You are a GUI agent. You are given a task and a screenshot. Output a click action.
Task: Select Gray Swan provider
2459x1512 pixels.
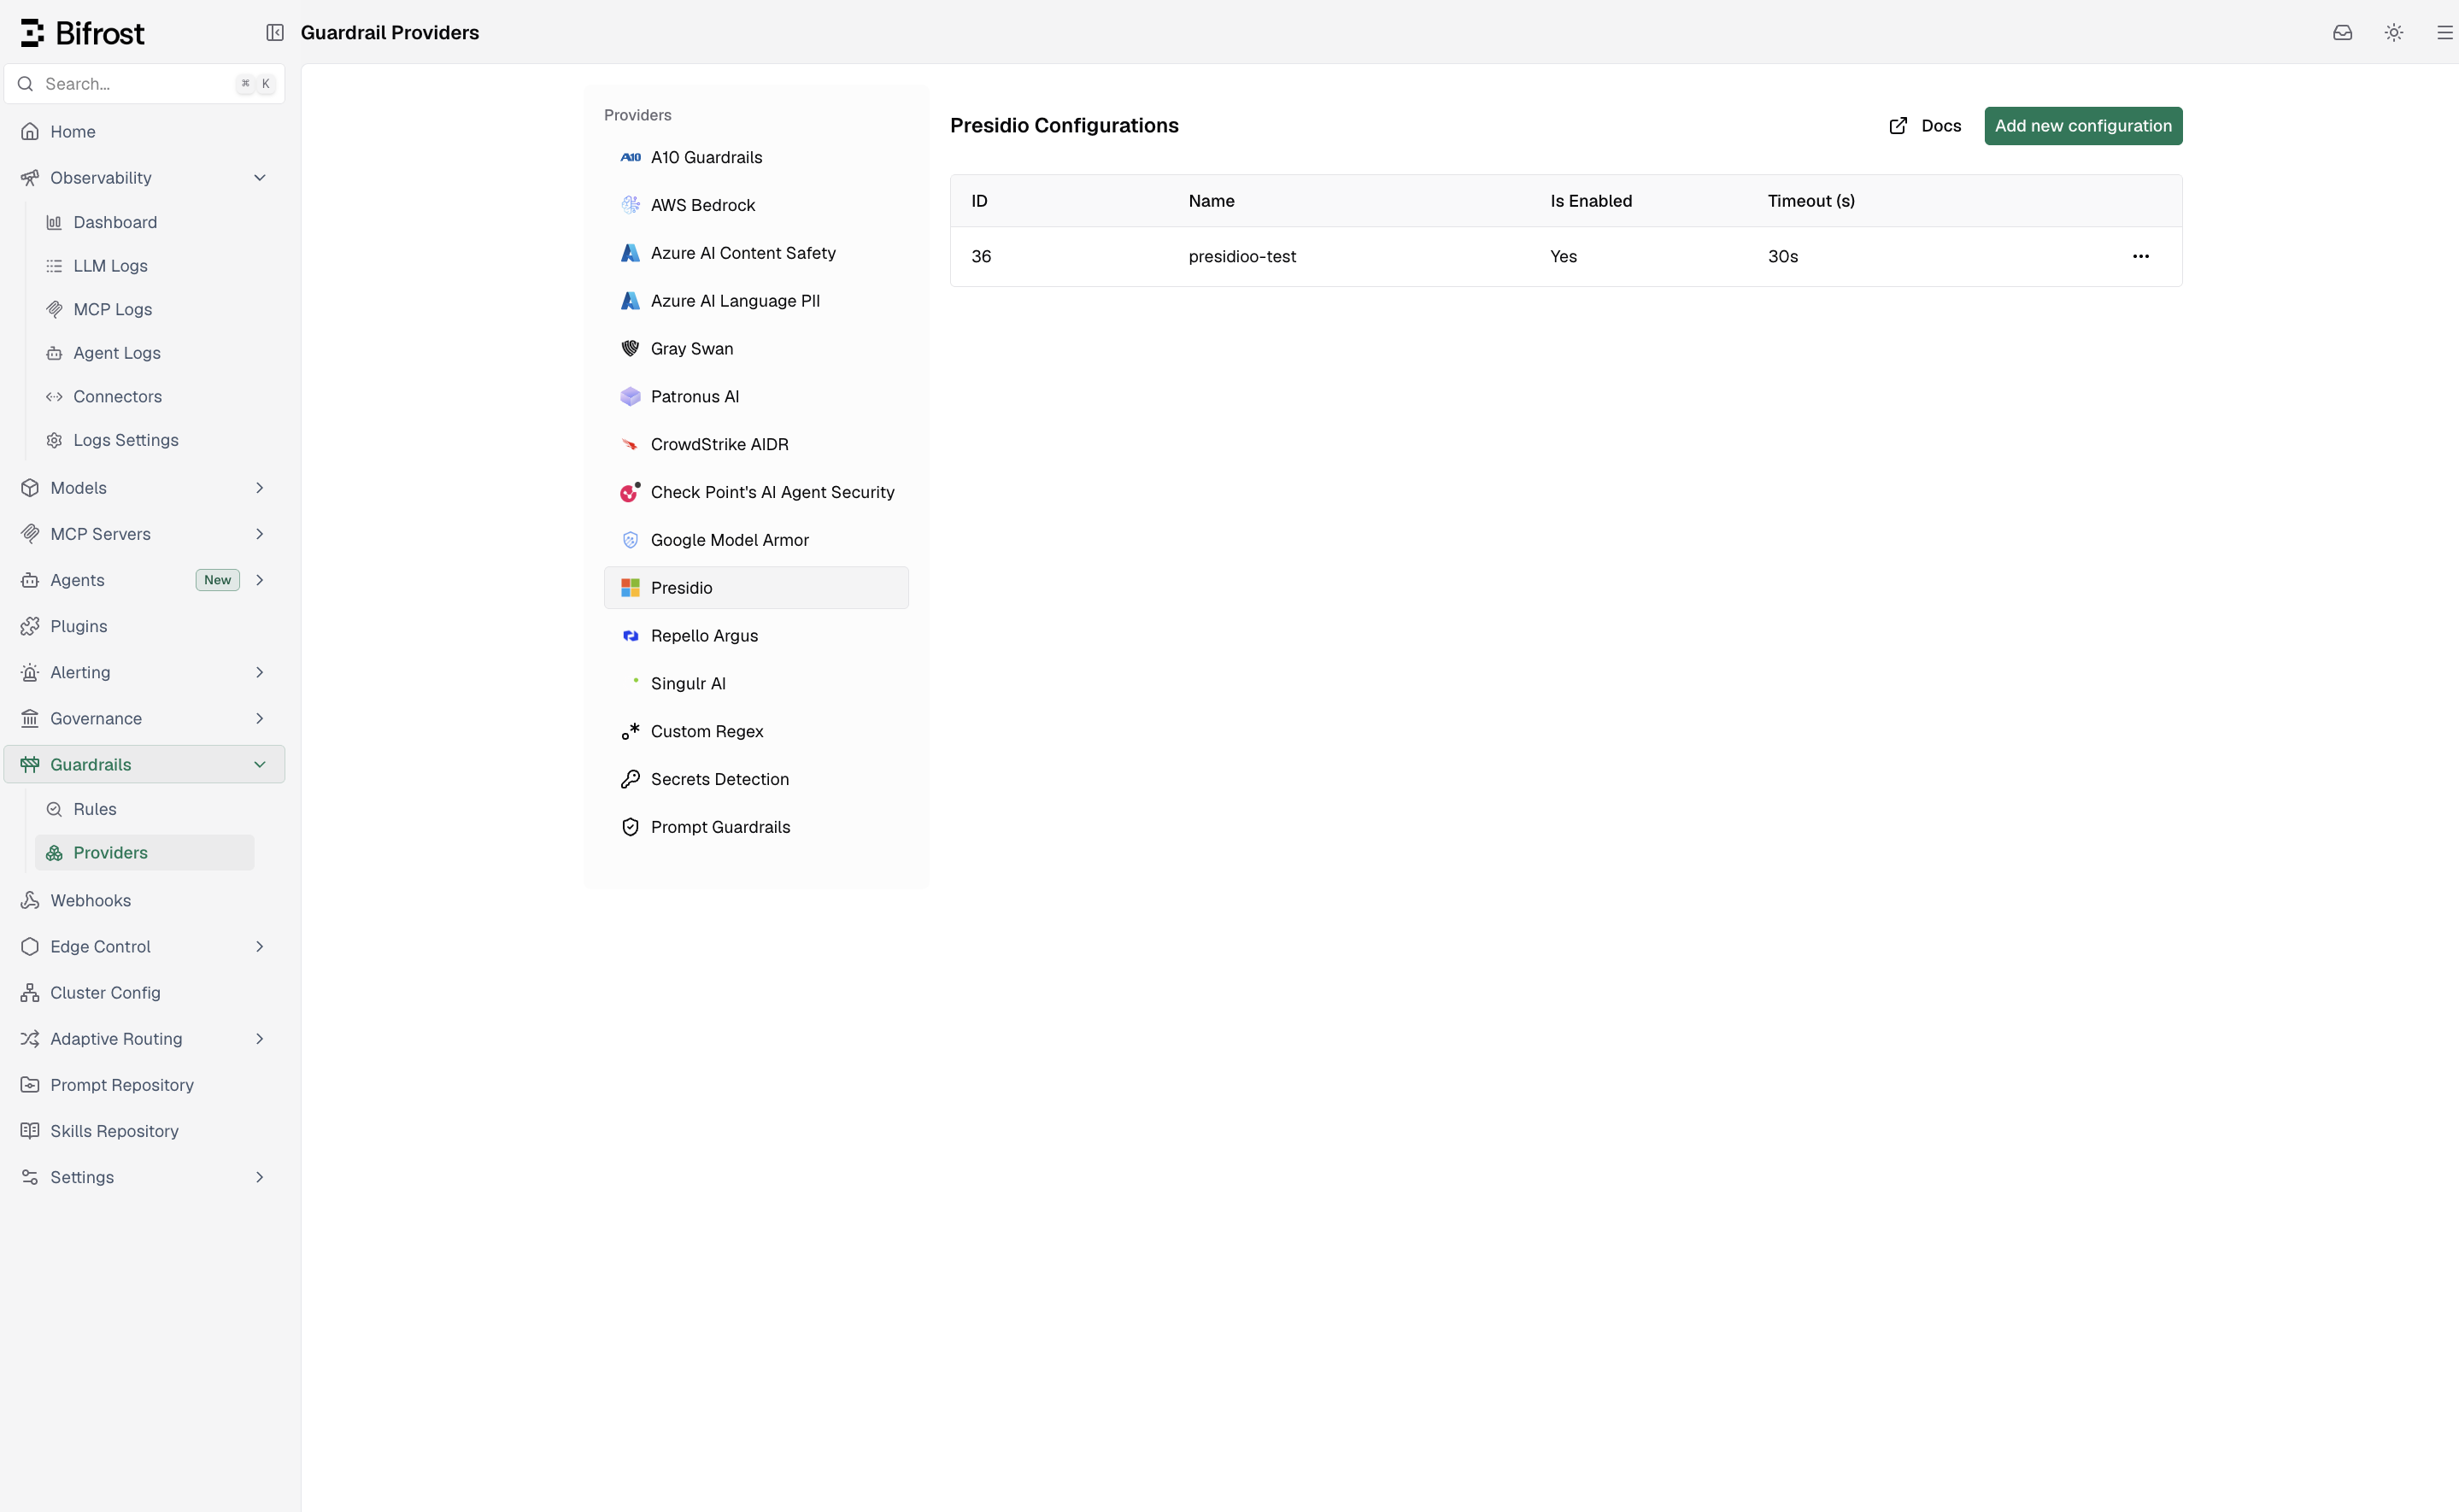pyautogui.click(x=756, y=349)
